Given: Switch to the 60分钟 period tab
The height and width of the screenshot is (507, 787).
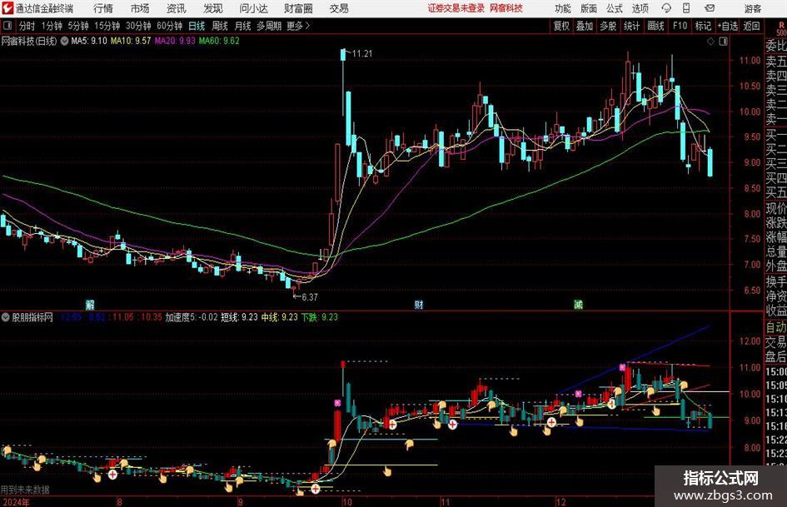Looking at the screenshot, I should click(x=170, y=26).
